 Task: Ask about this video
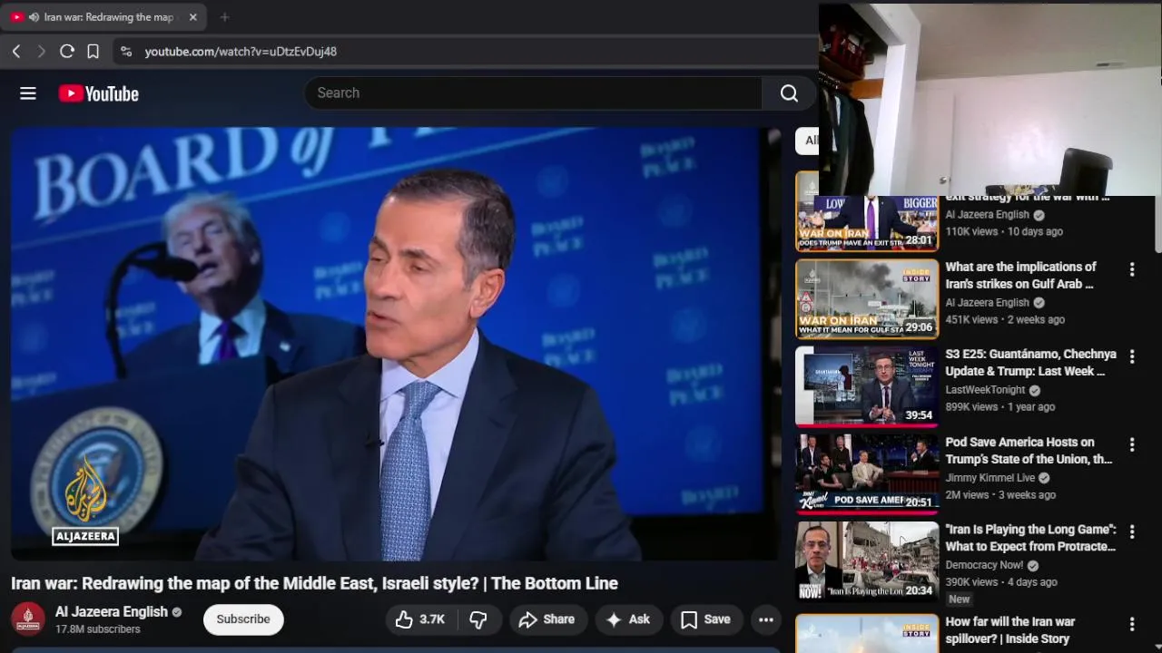click(628, 619)
